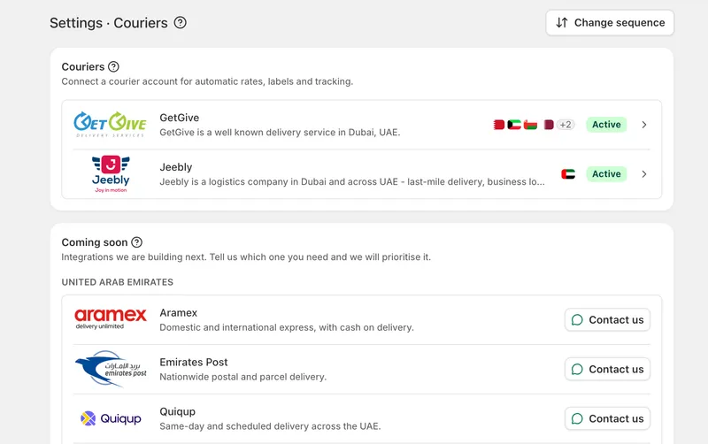
Task: Click the Qatar flag icon on GetGive
Action: click(x=549, y=125)
